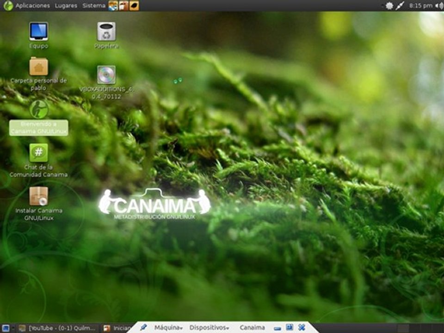The height and width of the screenshot is (333, 444).
Task: Click the gear-shaped tray icon in top panel
Action: (x=389, y=6)
